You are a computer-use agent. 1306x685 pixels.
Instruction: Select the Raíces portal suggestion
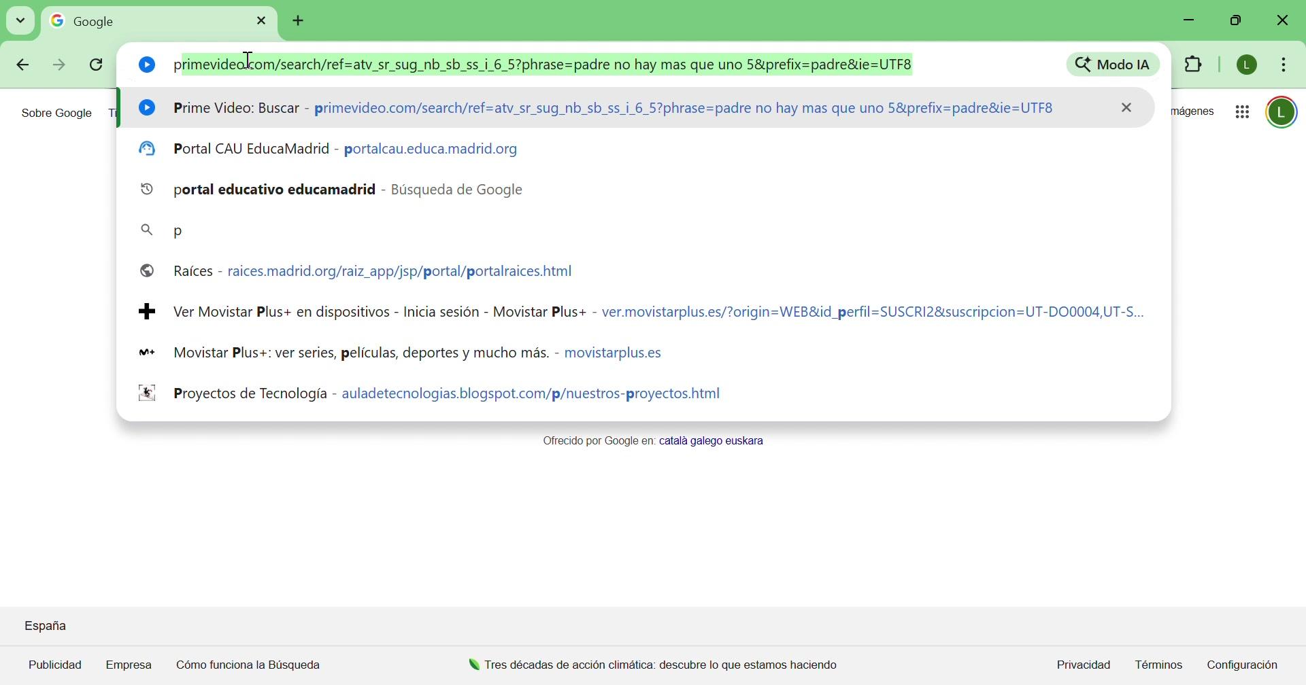(636, 271)
